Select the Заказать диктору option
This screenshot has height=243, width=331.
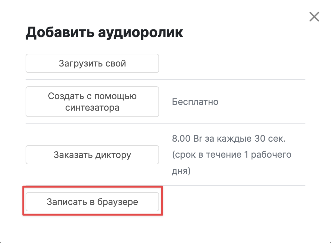pyautogui.click(x=92, y=155)
